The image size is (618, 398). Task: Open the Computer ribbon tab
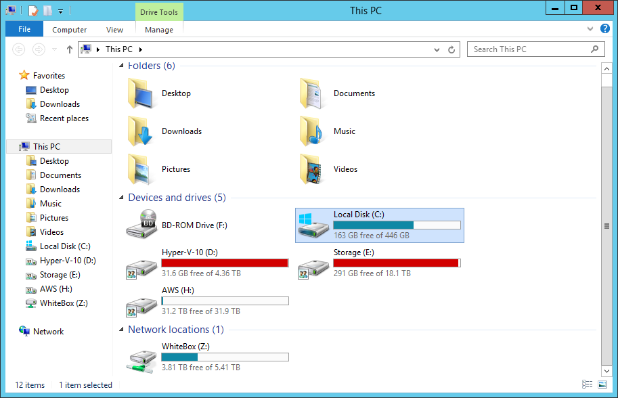(x=69, y=30)
